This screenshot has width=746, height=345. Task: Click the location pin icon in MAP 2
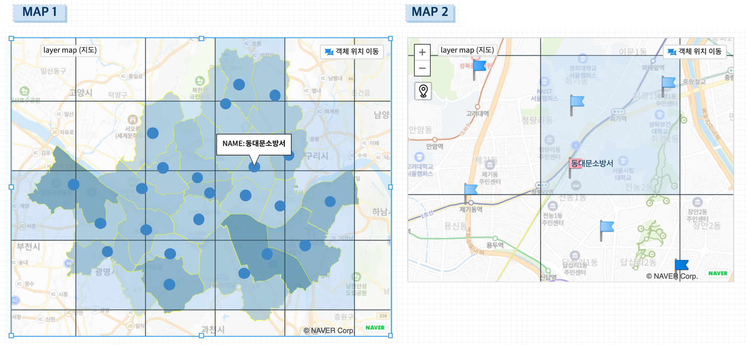click(x=423, y=91)
